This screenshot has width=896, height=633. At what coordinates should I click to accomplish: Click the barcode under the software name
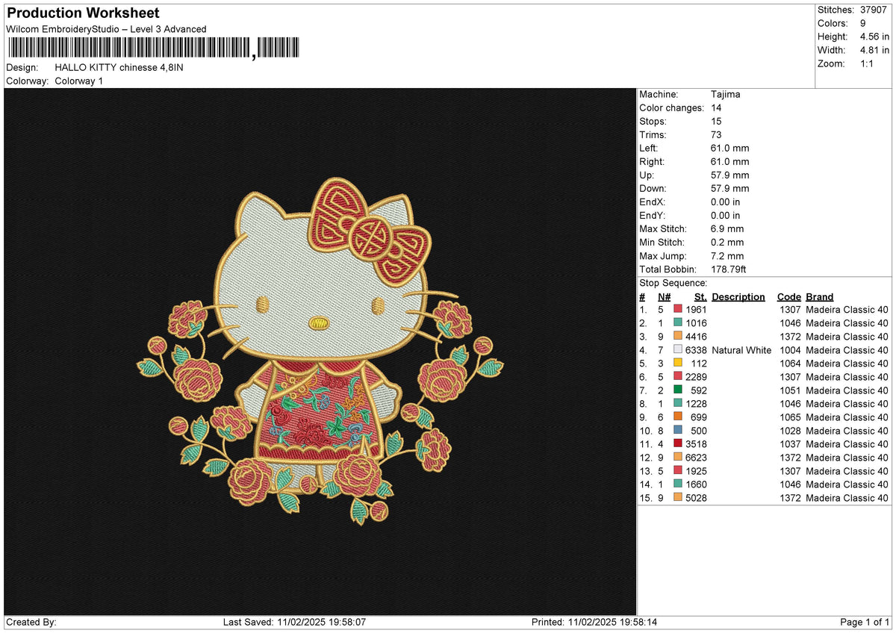coord(152,49)
